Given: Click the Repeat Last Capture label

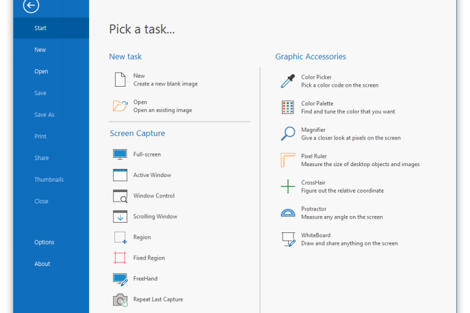Looking at the screenshot, I should point(158,300).
